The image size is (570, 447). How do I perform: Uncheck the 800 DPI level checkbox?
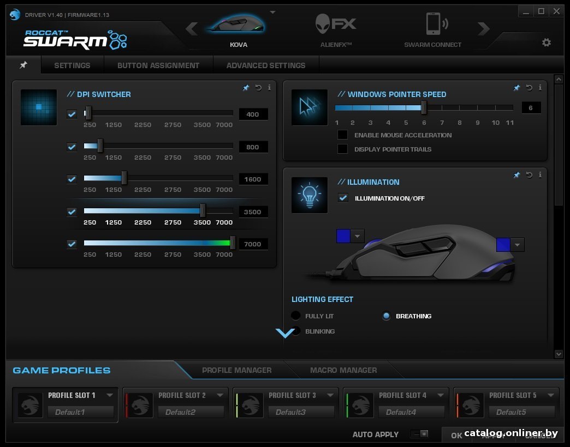click(x=72, y=147)
